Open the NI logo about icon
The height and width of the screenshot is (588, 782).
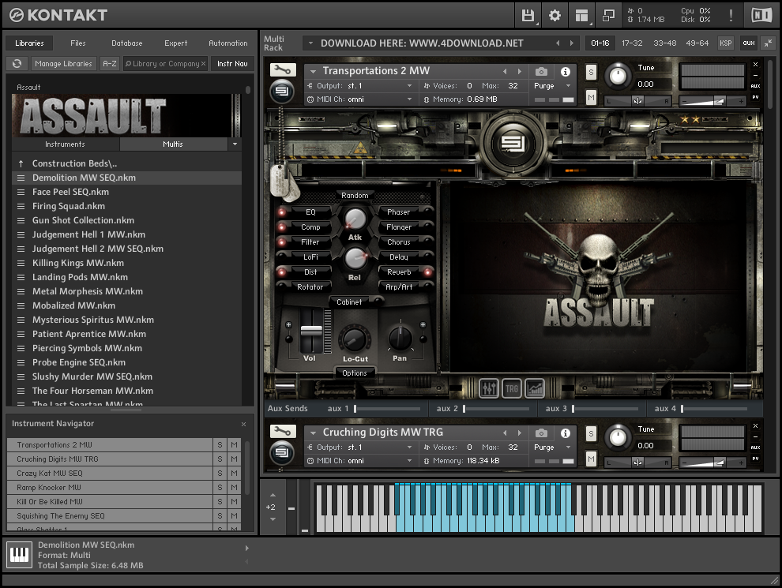761,16
